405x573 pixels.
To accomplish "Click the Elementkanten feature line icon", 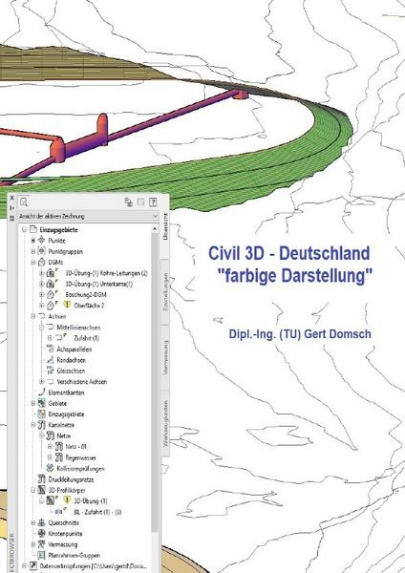I will pos(42,393).
